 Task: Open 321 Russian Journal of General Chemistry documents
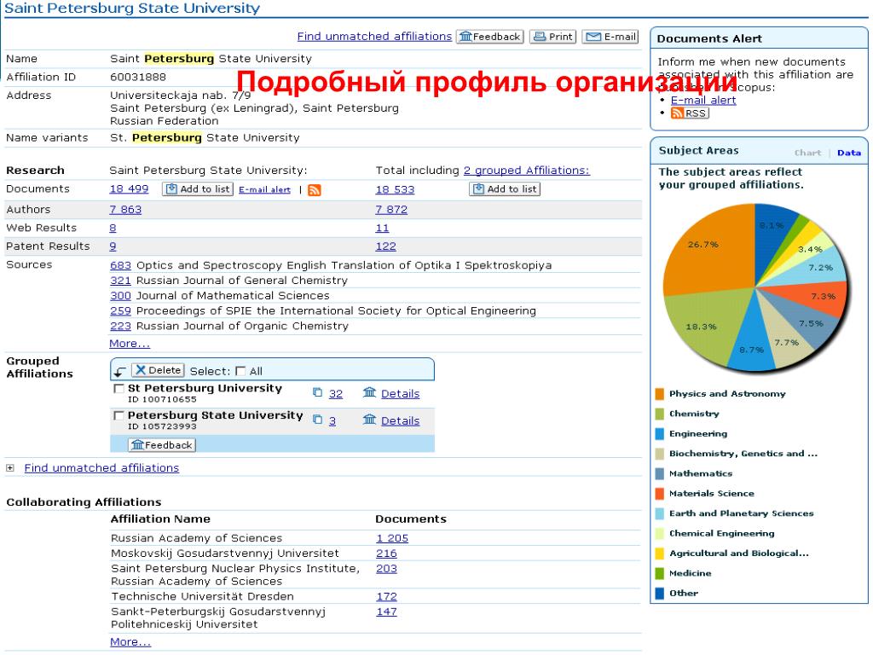[120, 281]
